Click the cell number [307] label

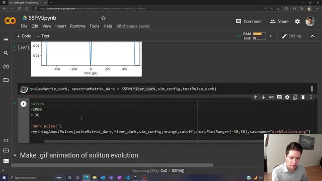24,47
